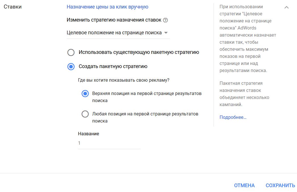Click the 'Создать пакетную стратегию' label text
The image size is (297, 192).
(113, 67)
